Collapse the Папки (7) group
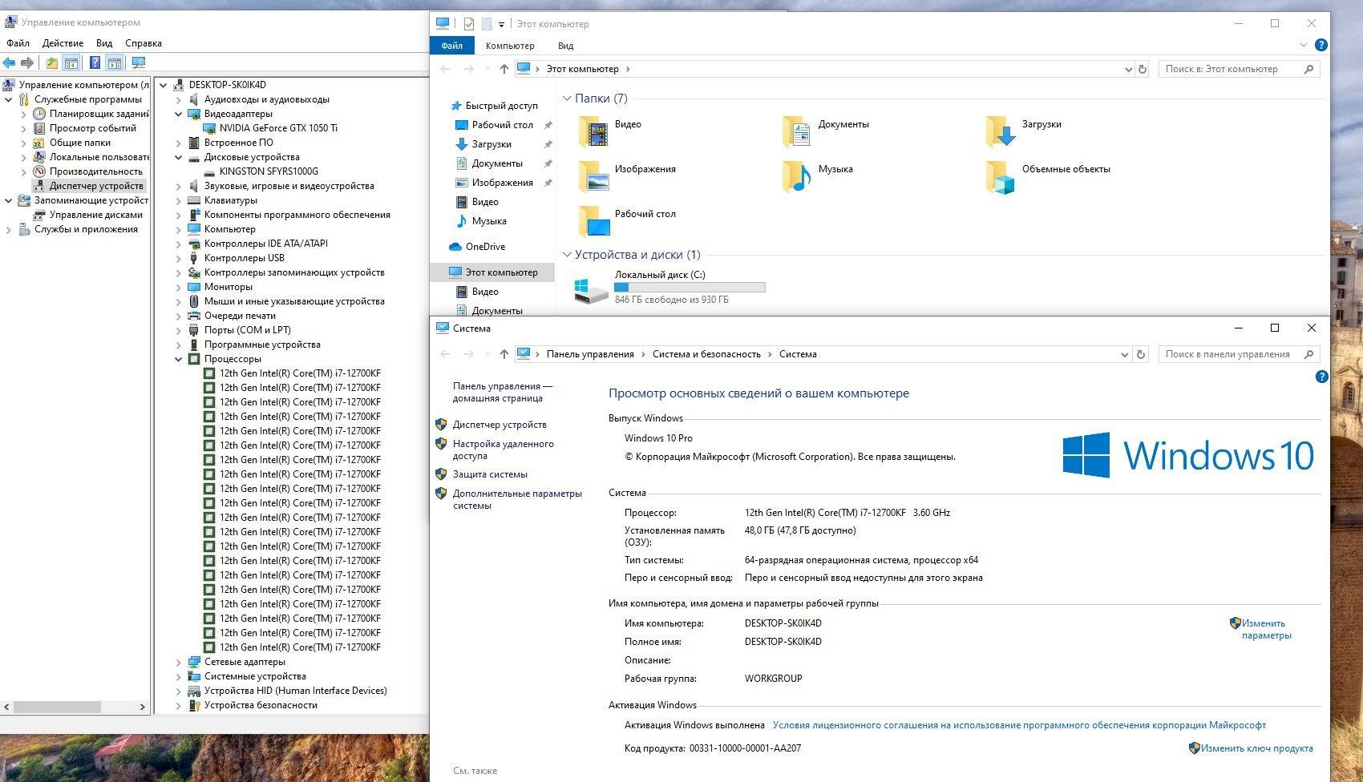This screenshot has width=1363, height=782. click(567, 99)
